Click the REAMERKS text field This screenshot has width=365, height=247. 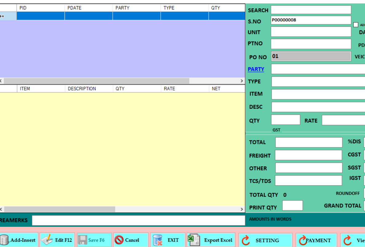point(138,220)
